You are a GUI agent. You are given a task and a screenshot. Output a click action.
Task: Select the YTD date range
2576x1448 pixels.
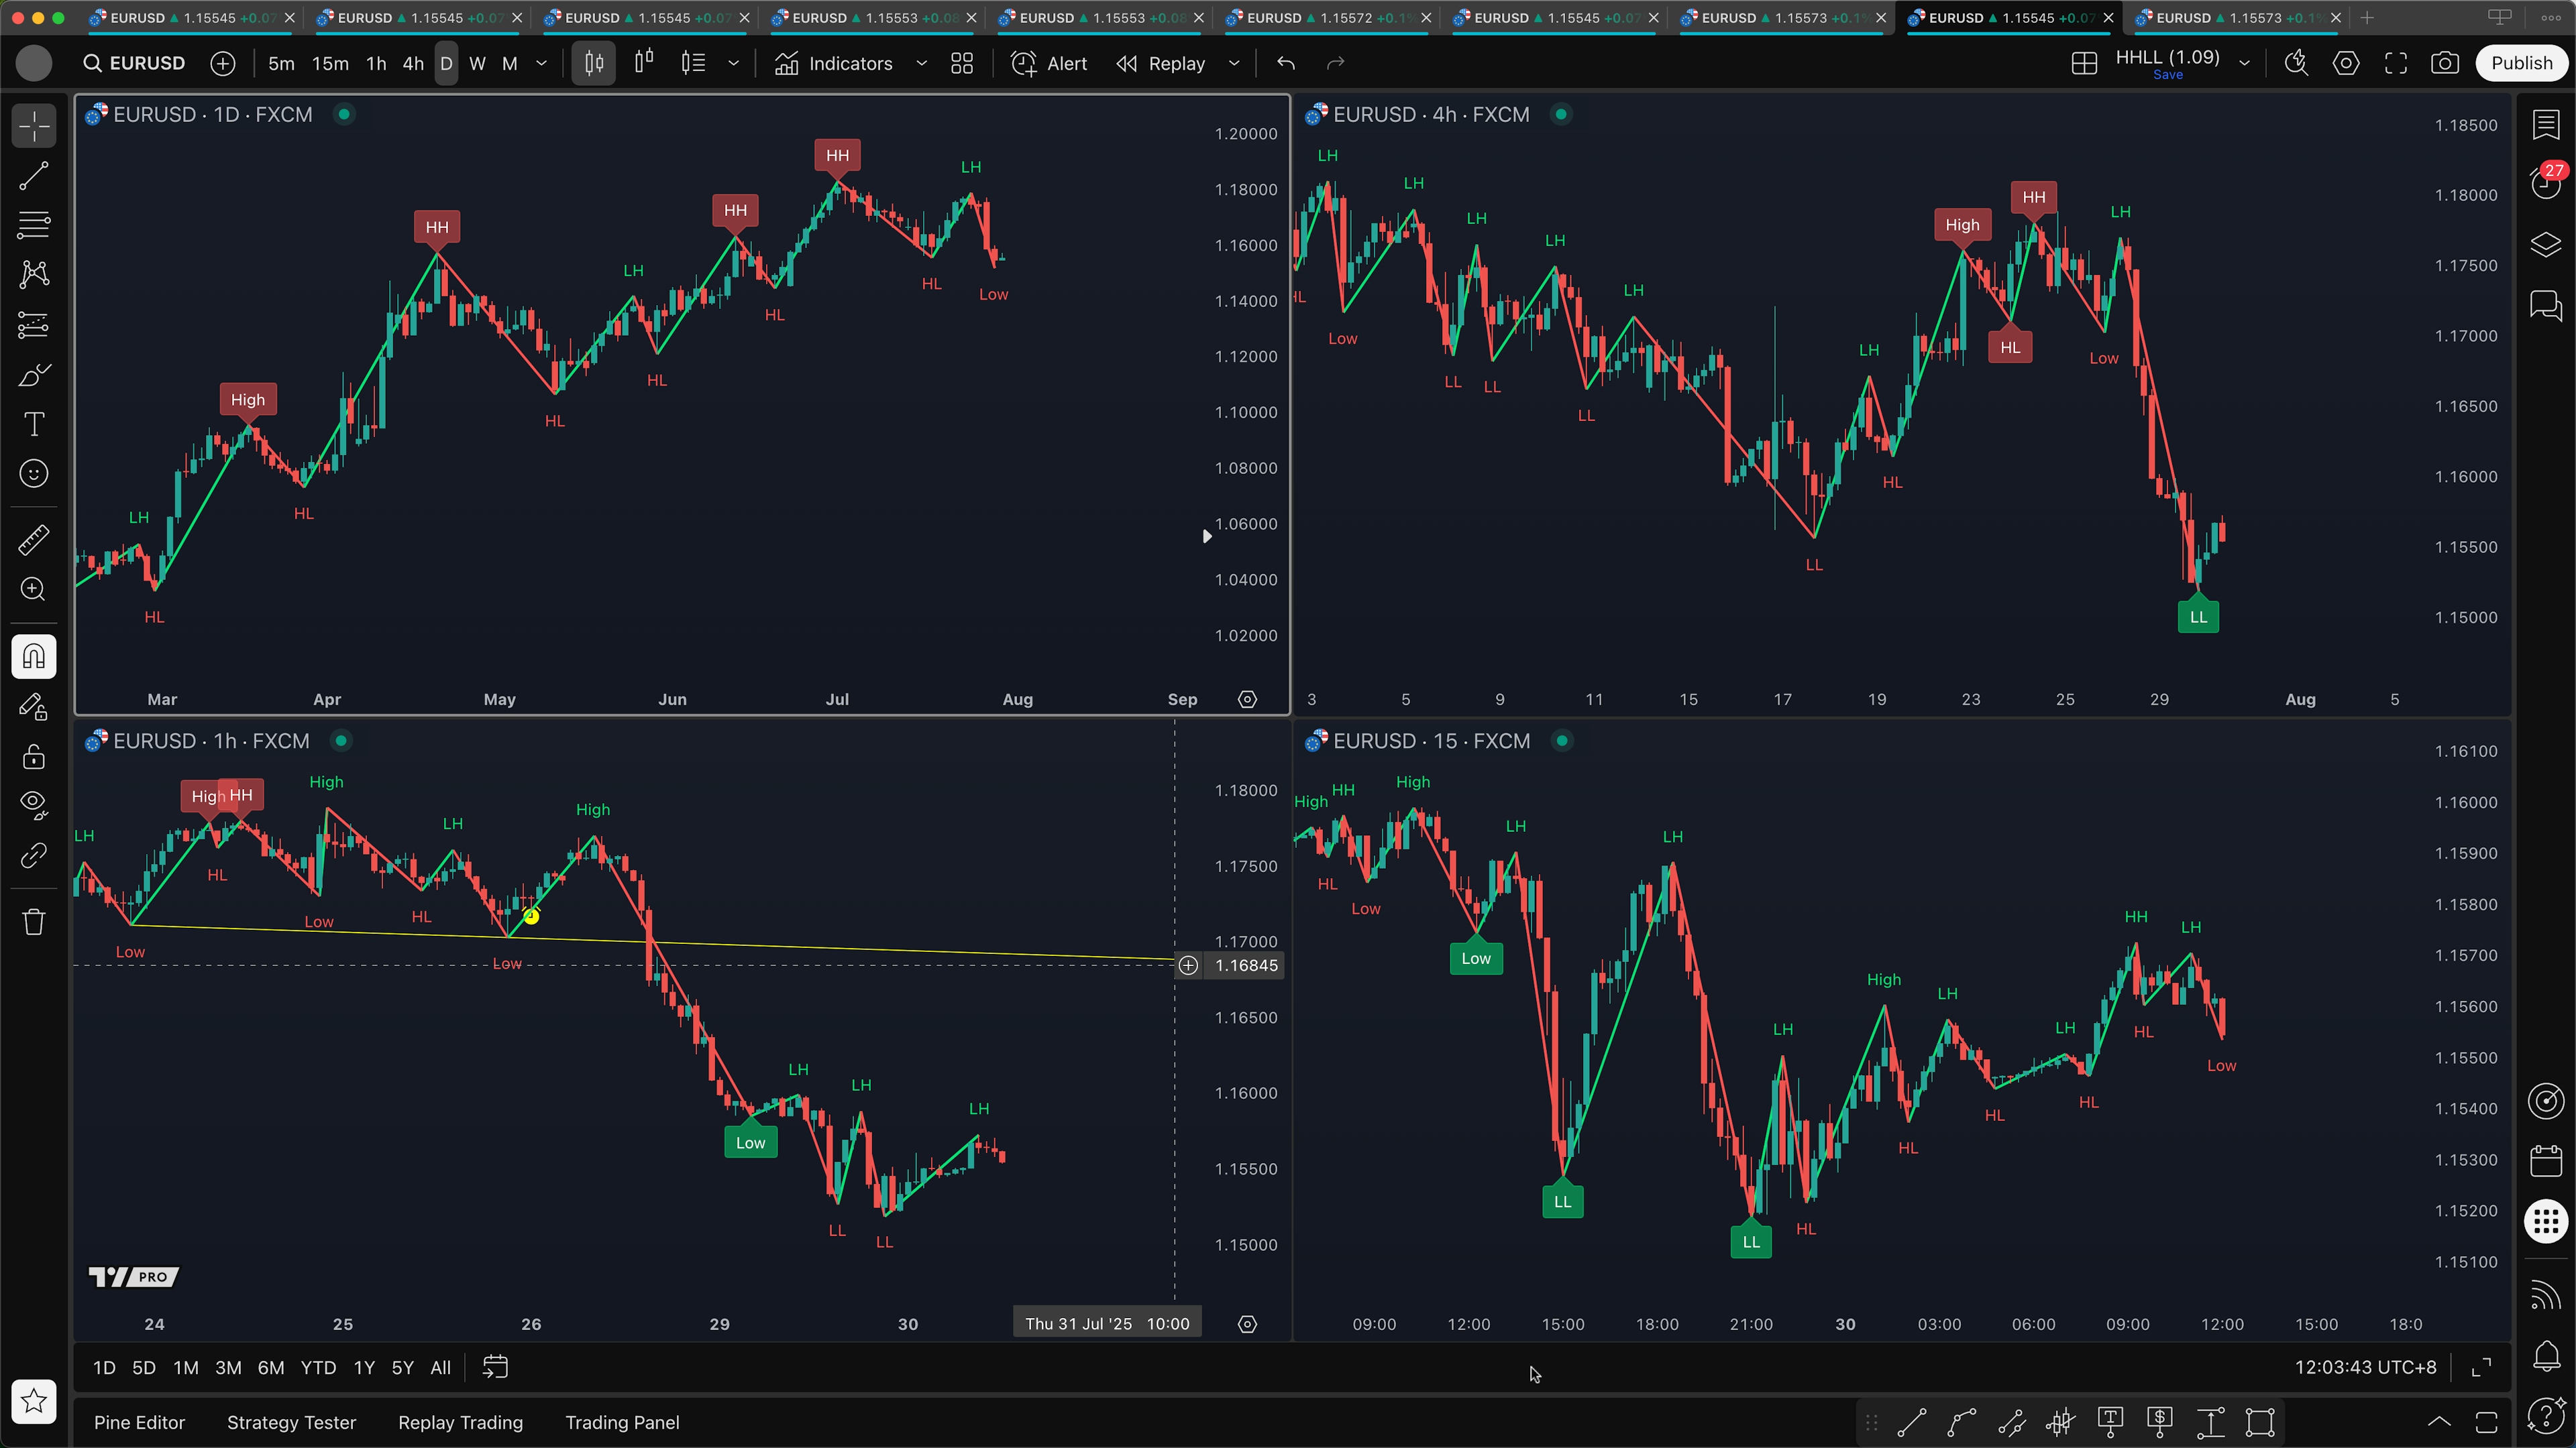tap(318, 1367)
